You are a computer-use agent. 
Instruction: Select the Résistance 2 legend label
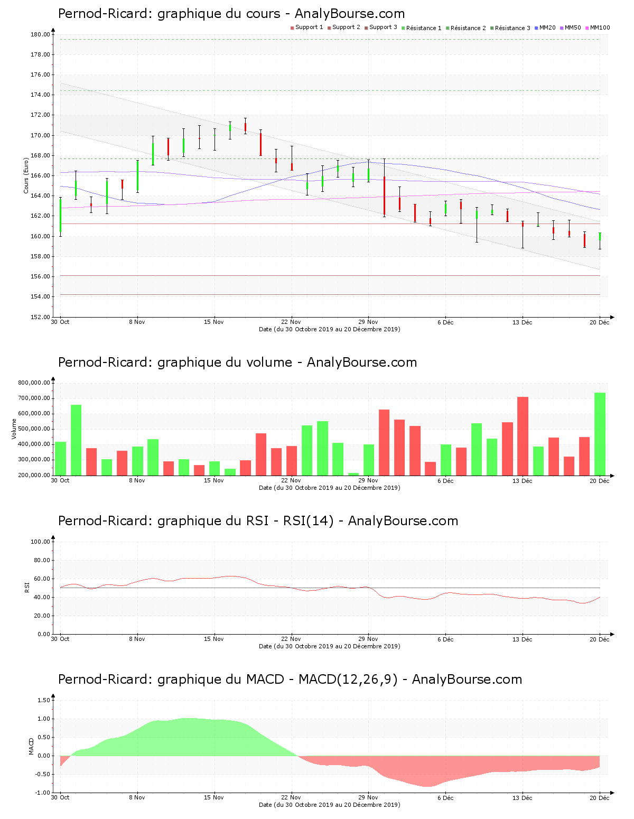click(468, 28)
